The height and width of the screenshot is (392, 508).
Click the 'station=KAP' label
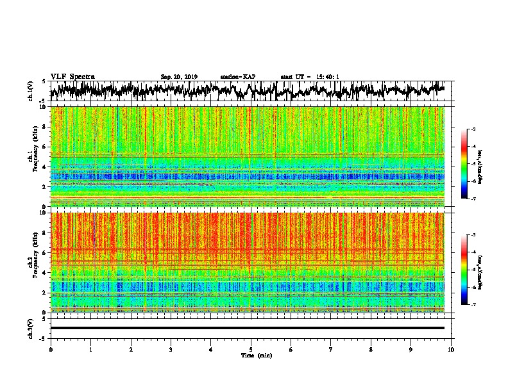238,77
